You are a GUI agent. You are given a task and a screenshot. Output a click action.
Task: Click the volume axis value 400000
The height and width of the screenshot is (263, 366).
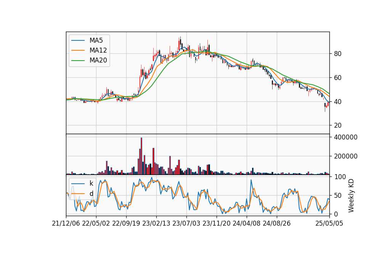click(346, 137)
